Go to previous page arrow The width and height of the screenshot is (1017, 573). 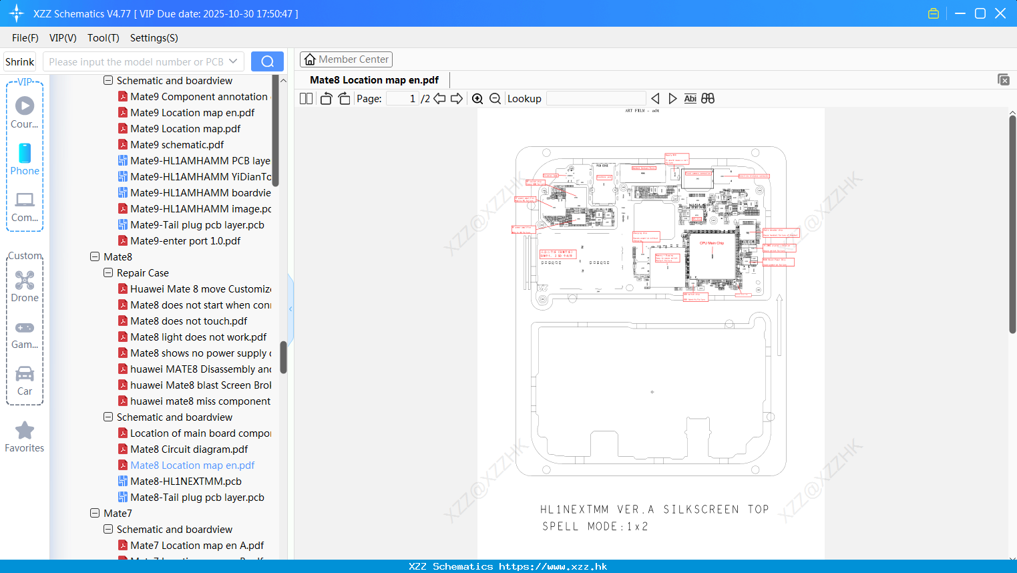439,98
